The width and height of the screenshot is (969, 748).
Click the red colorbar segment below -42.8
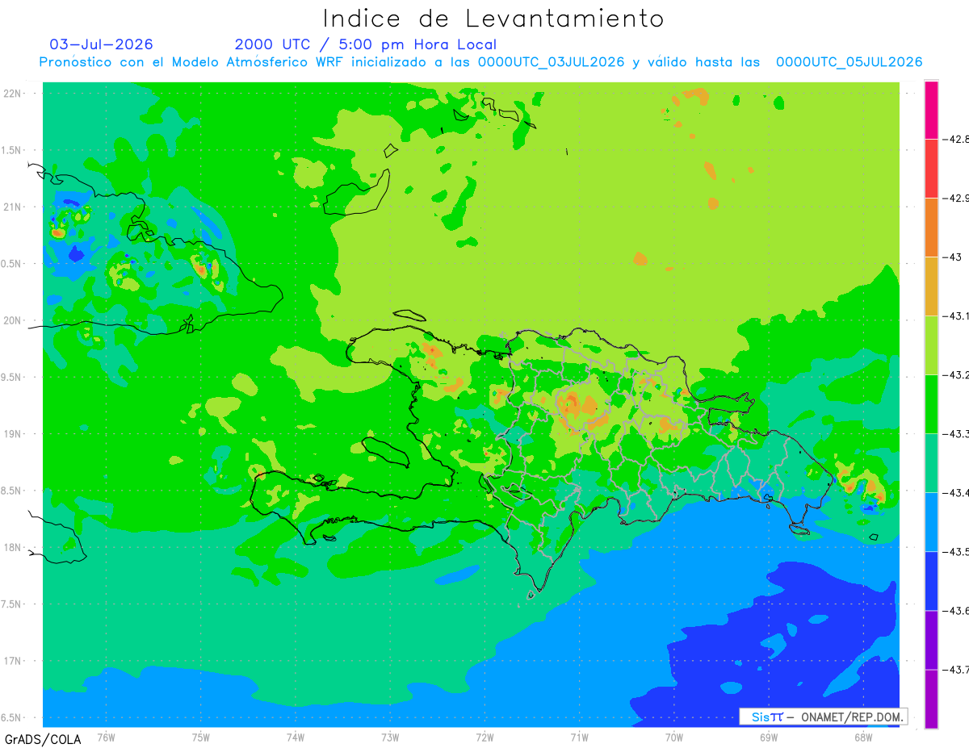(931, 168)
